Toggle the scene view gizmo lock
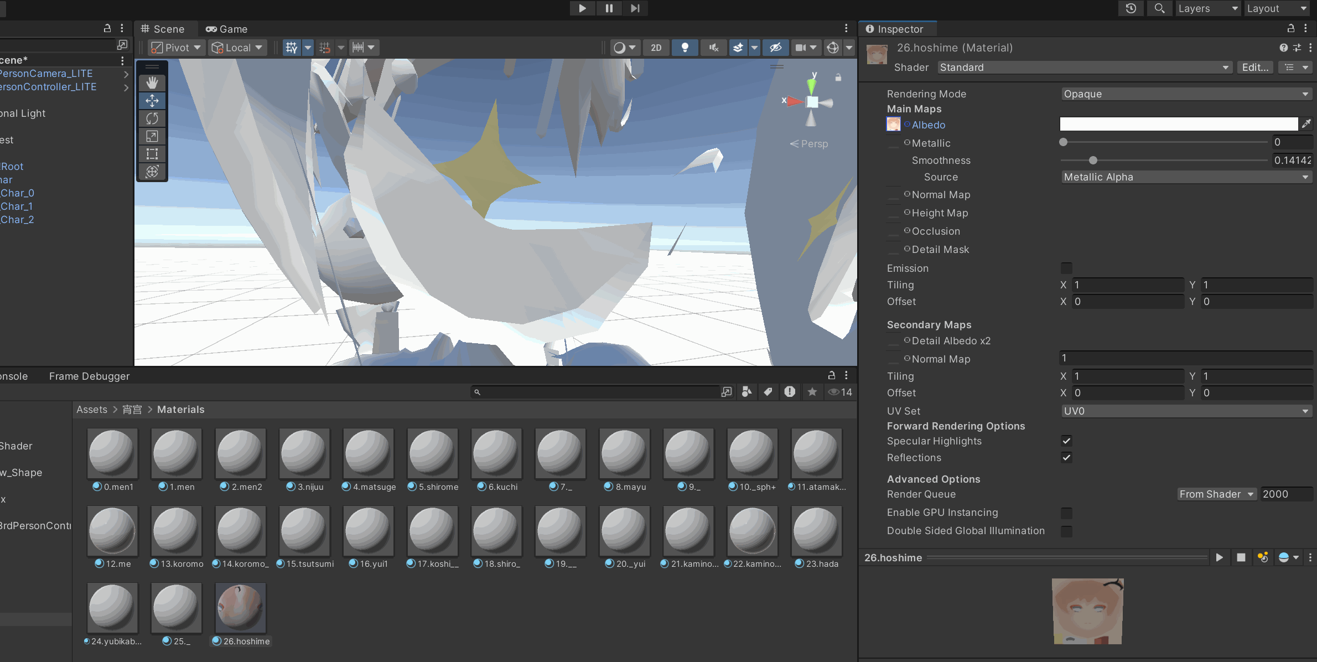The width and height of the screenshot is (1317, 662). pyautogui.click(x=838, y=78)
